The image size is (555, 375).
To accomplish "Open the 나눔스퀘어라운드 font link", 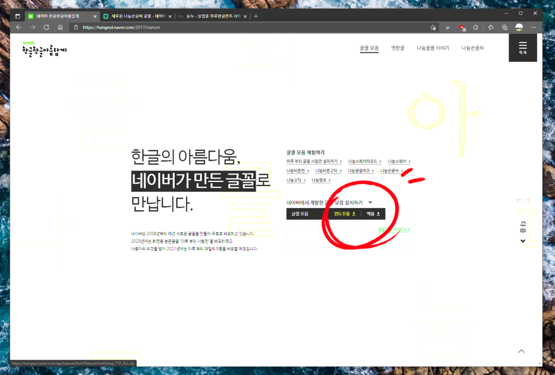I will click(365, 161).
